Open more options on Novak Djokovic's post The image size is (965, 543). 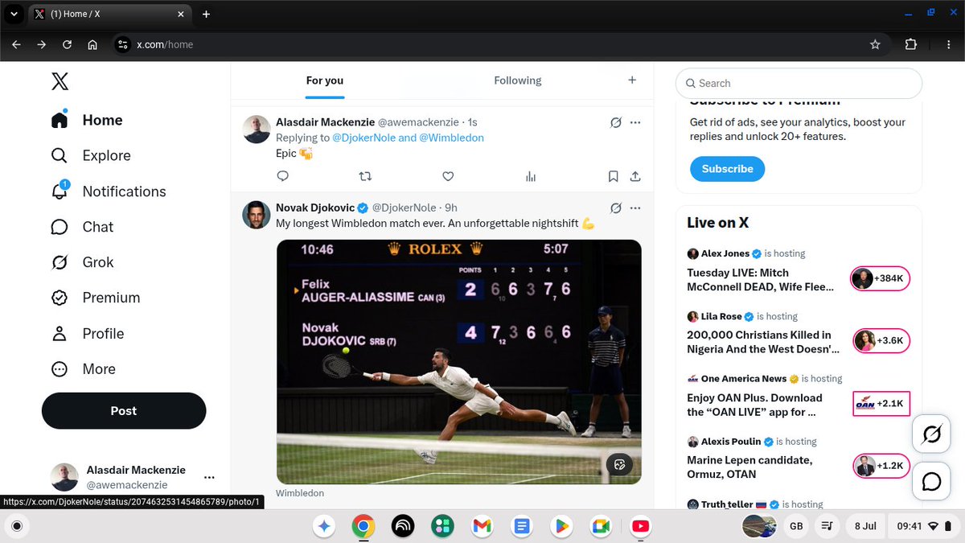click(x=635, y=208)
